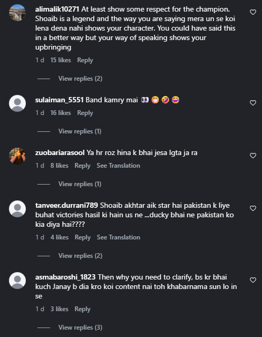The width and height of the screenshot is (262, 337).
Task: View who gave 16 likes on sulaiman_5551's comment
Action: (61, 113)
